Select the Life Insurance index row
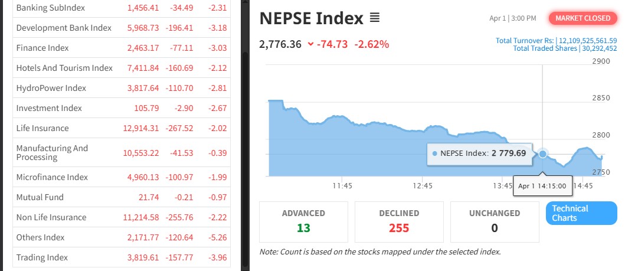Screen dimensions: 625x271 pyautogui.click(x=42, y=128)
